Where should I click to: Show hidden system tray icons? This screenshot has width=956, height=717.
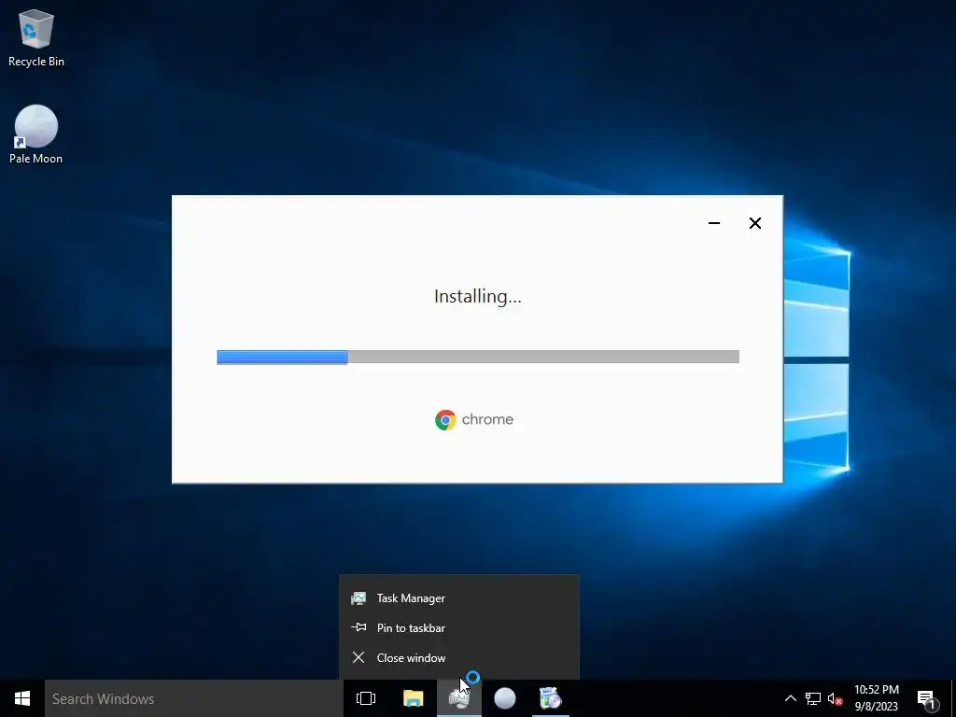790,698
